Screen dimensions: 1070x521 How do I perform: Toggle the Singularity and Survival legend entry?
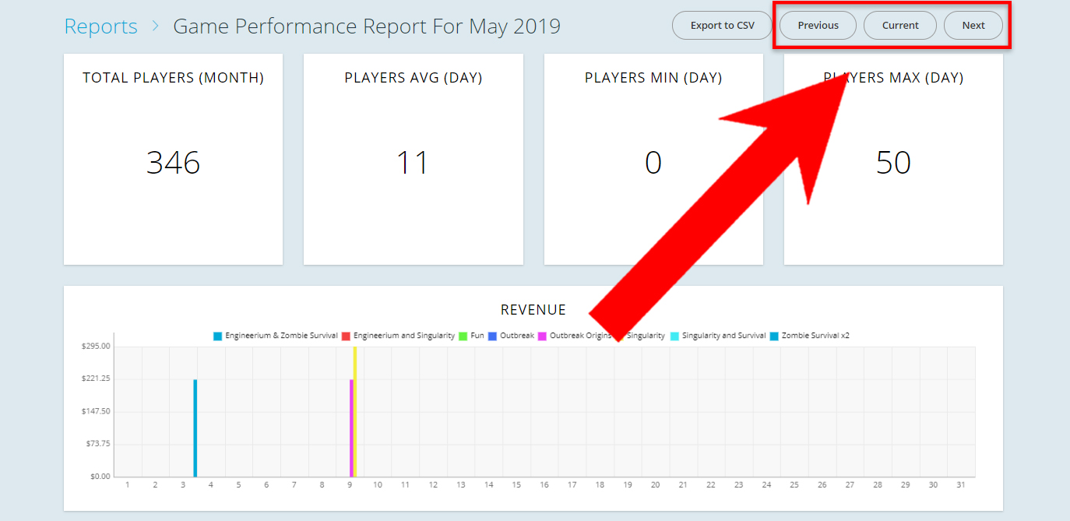click(x=718, y=336)
